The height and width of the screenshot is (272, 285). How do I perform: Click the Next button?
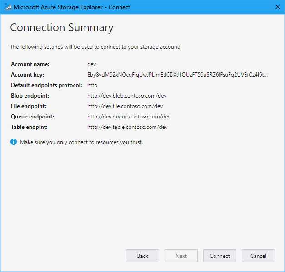[181, 256]
